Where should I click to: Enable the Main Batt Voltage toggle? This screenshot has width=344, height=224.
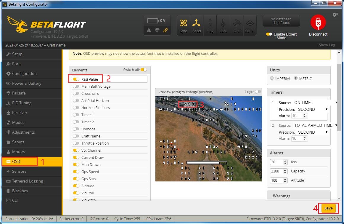click(76, 86)
